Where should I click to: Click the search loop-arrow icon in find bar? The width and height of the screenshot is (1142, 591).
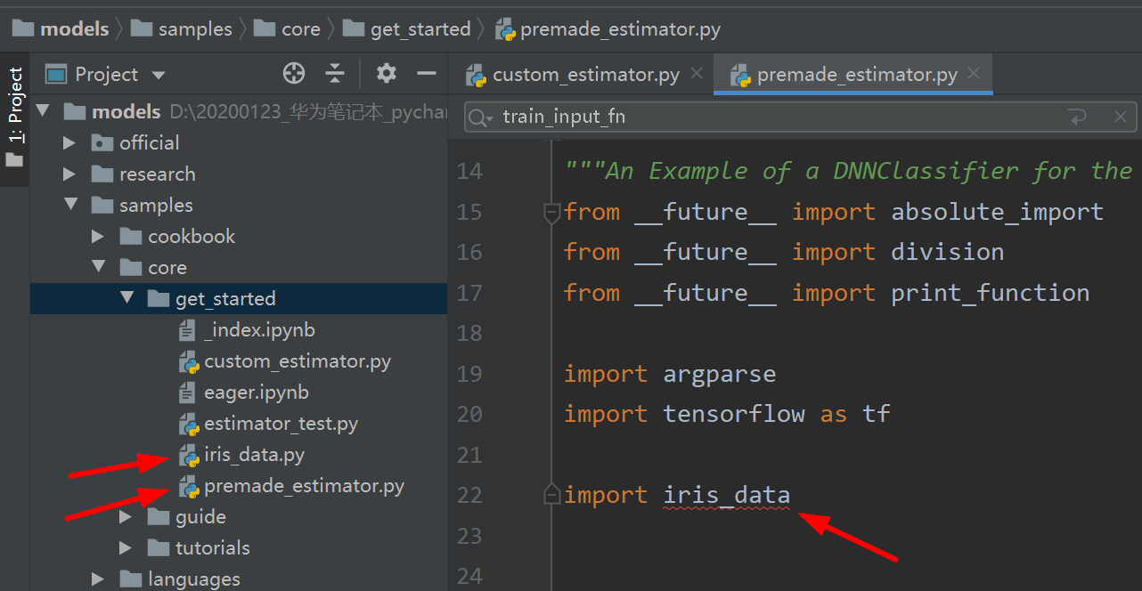click(x=1078, y=117)
